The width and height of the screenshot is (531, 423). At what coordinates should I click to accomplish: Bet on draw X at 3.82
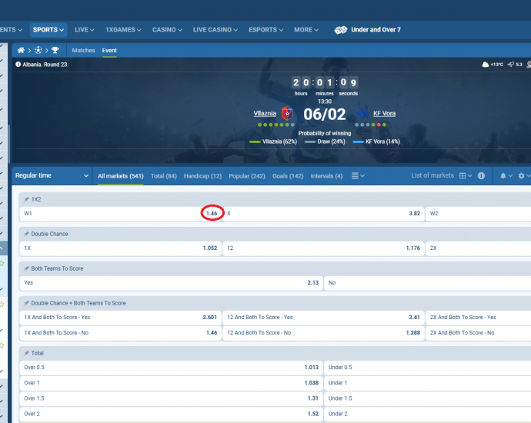323,214
